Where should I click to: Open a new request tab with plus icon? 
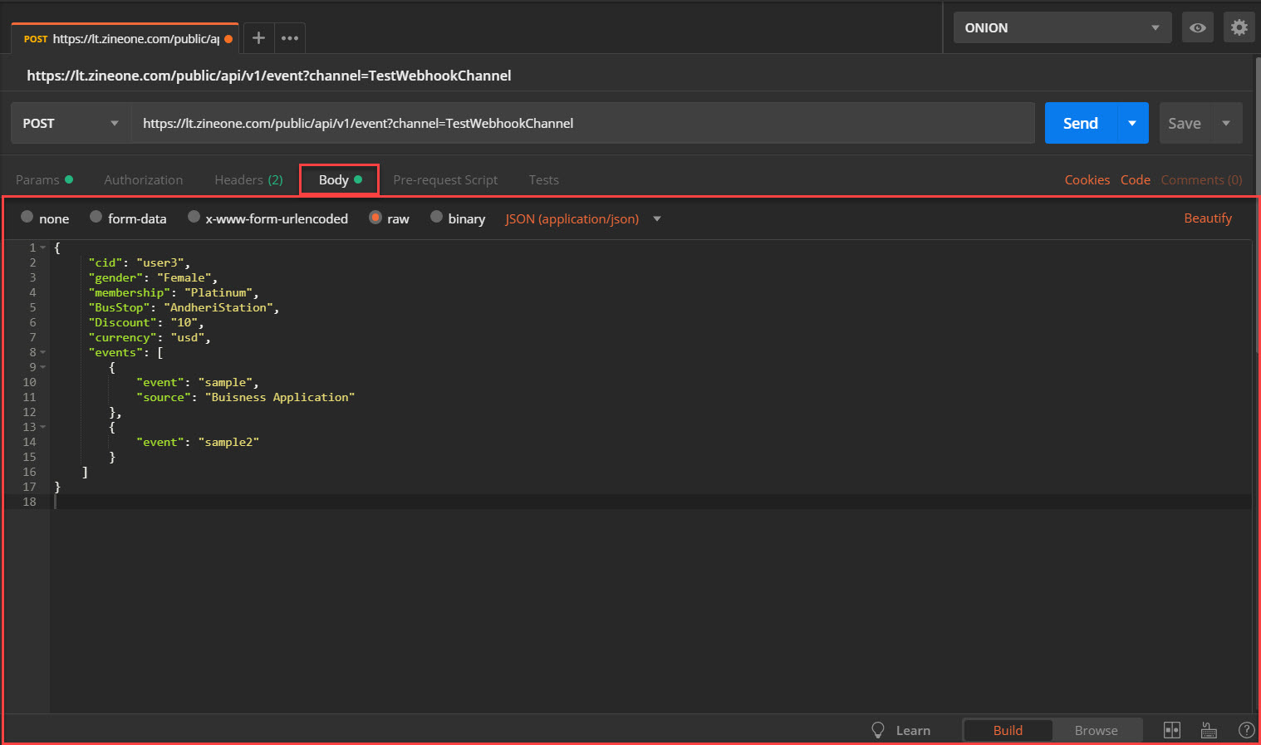pyautogui.click(x=258, y=38)
